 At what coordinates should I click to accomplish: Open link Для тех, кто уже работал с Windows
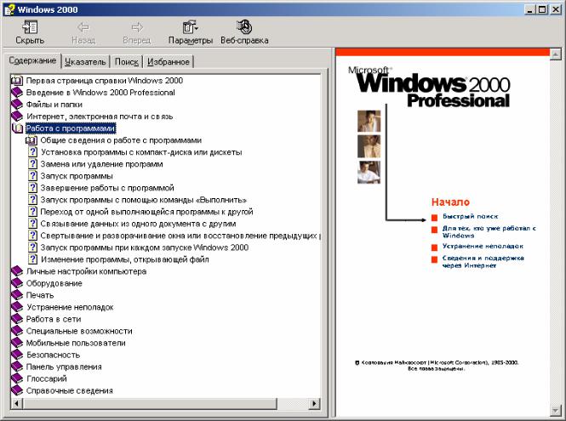(x=489, y=231)
